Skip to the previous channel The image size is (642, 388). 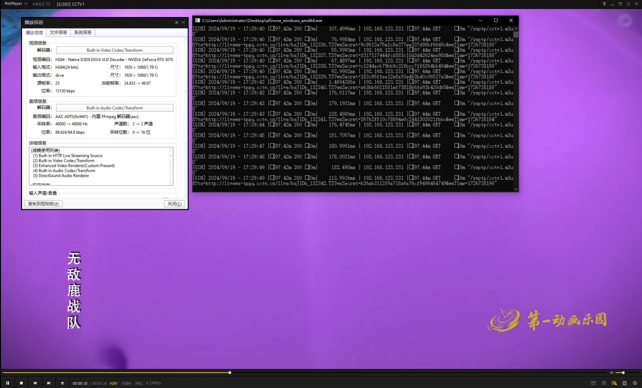click(35, 383)
